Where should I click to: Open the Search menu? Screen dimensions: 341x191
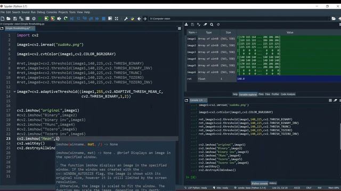tap(16, 12)
